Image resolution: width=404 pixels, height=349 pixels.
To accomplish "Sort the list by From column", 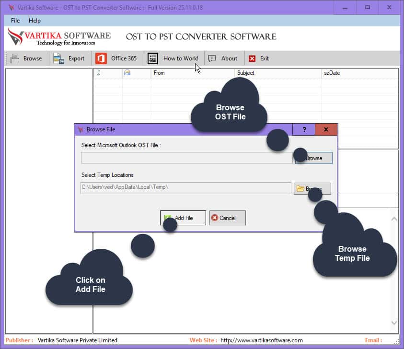I will point(193,73).
